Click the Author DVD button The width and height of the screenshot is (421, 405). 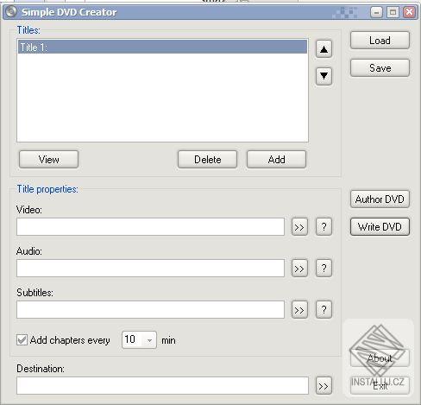pos(380,199)
